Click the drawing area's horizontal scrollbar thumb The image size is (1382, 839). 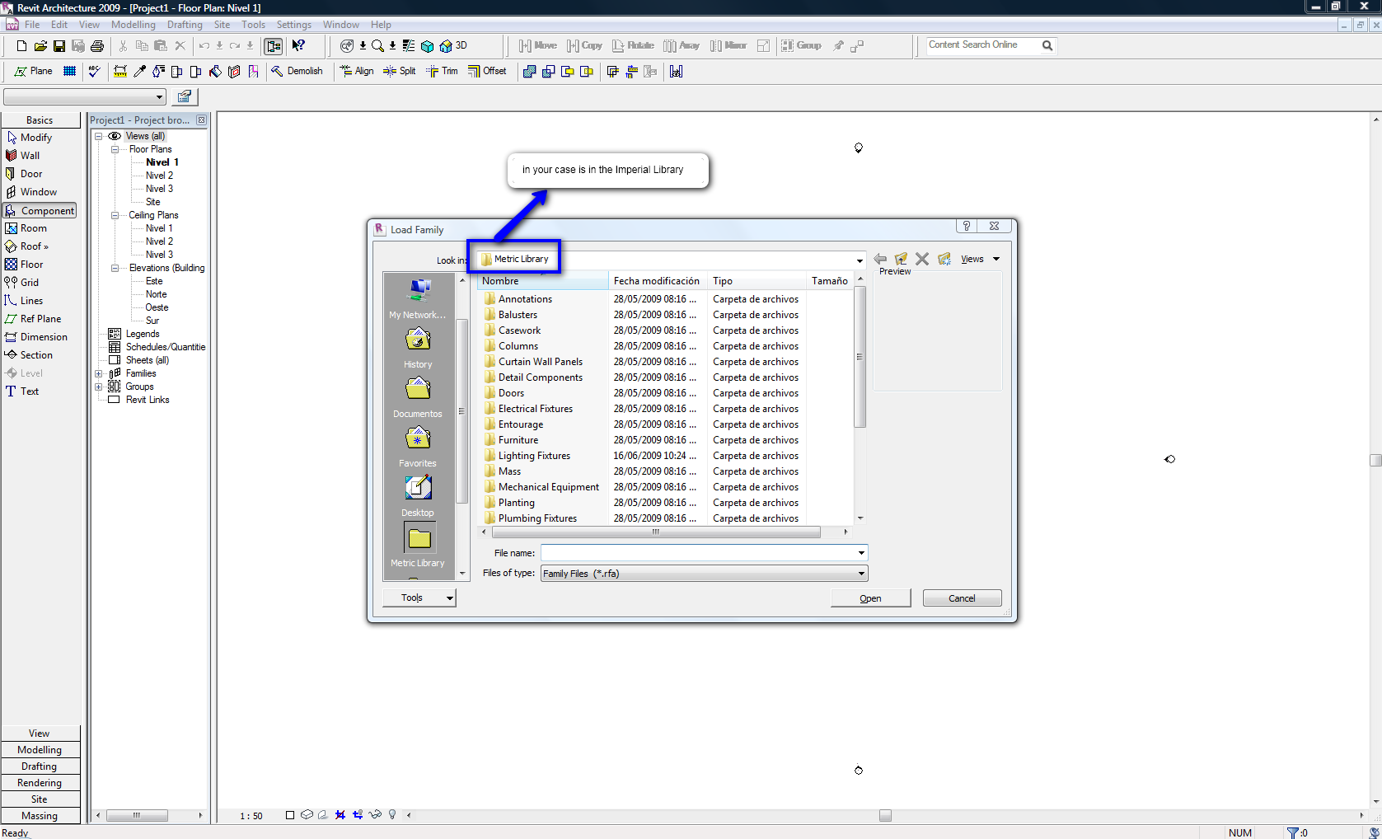coord(885,815)
